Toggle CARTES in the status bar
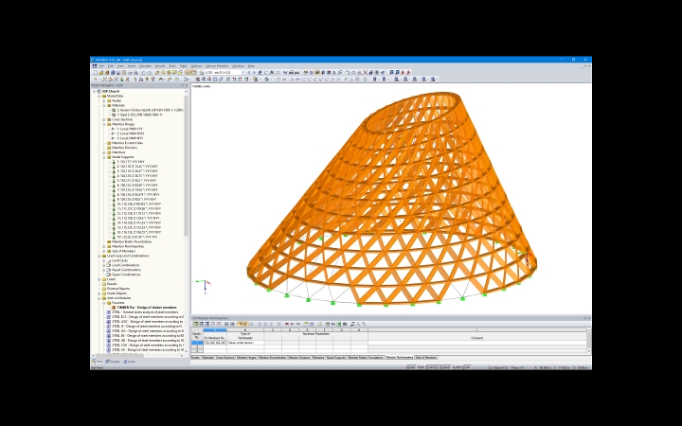 432,367
